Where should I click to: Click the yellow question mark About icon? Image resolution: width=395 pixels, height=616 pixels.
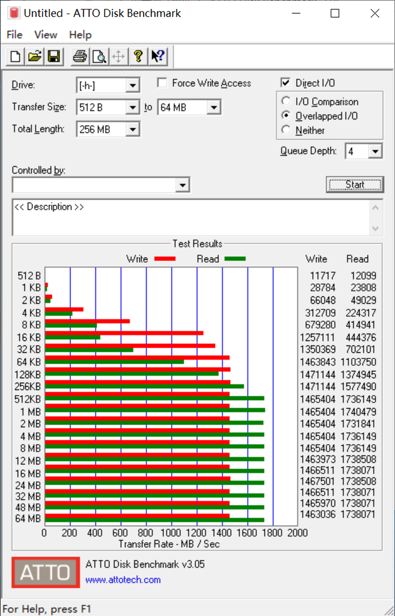point(138,57)
